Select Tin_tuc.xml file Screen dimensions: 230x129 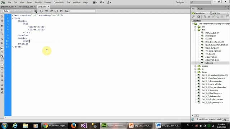pyautogui.click(x=210, y=54)
